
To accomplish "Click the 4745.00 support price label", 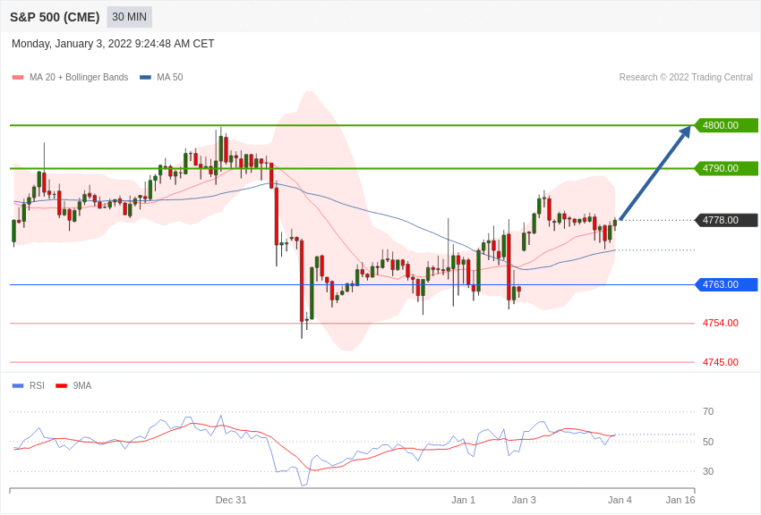I will pos(721,362).
